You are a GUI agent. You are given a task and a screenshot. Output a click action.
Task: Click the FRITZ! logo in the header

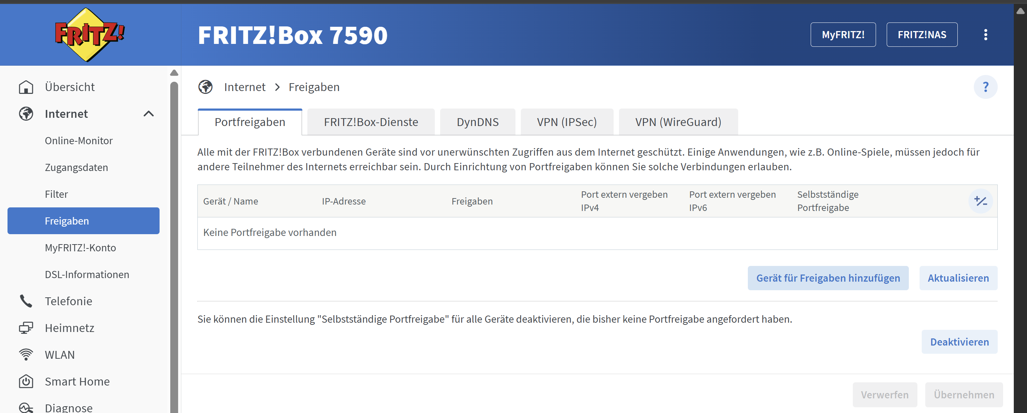point(89,35)
